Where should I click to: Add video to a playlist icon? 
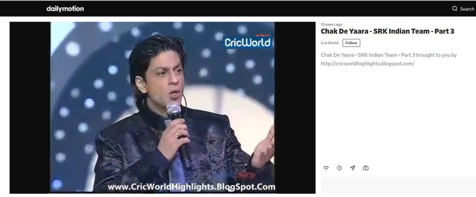coord(366,168)
